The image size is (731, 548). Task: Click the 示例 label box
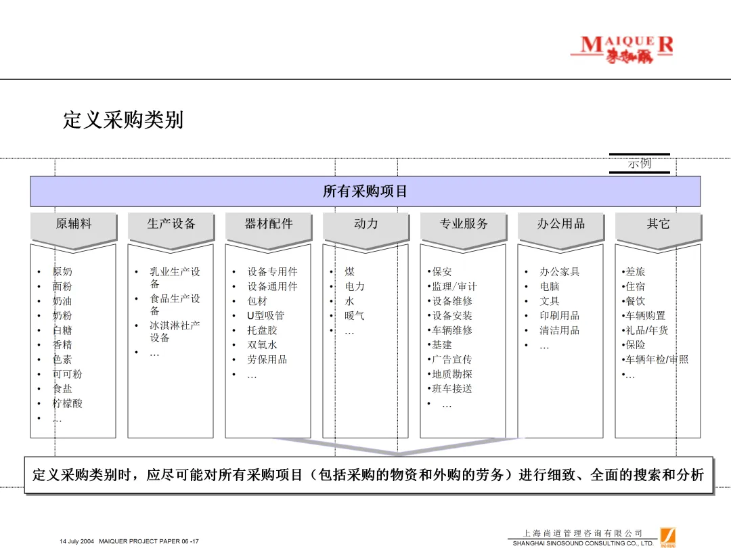tap(639, 163)
